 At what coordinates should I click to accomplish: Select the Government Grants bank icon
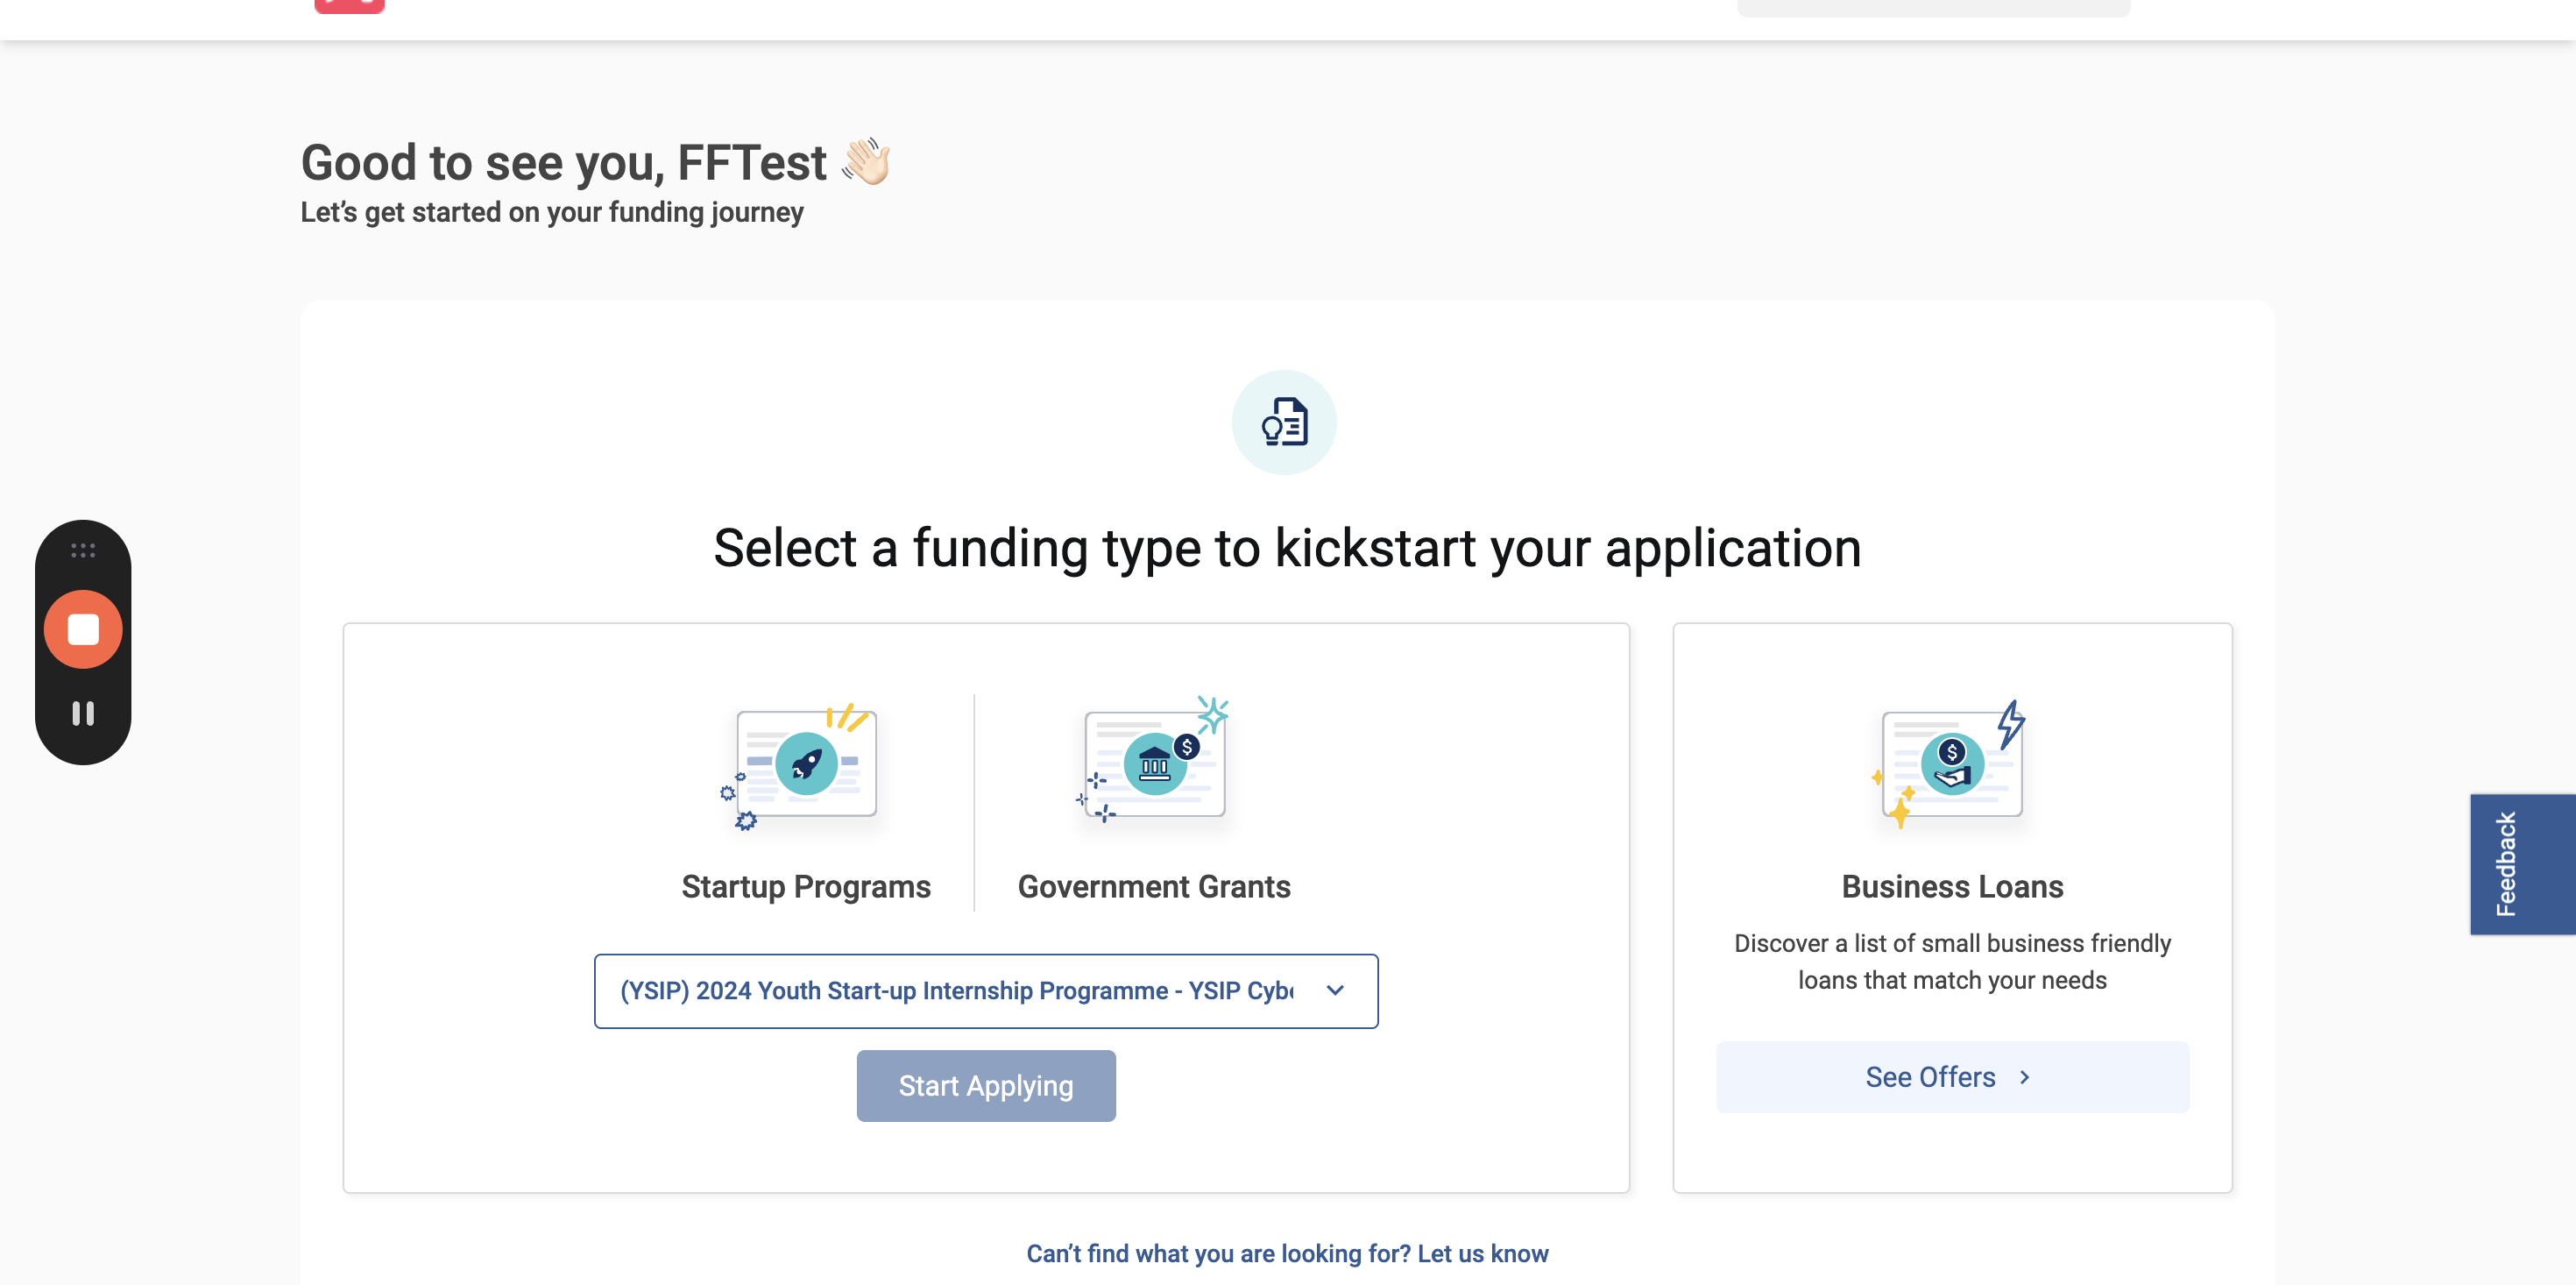(1154, 763)
